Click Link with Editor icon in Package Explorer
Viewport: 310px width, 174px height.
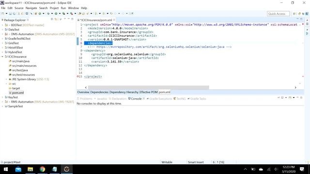click(56, 19)
